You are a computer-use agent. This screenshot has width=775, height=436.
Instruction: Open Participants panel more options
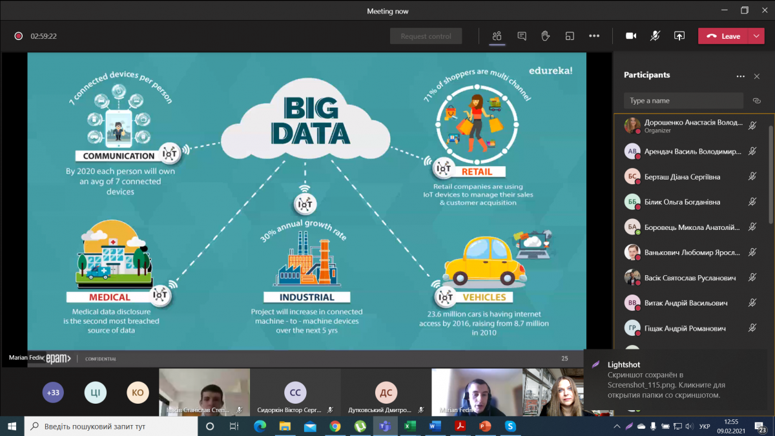tap(740, 76)
